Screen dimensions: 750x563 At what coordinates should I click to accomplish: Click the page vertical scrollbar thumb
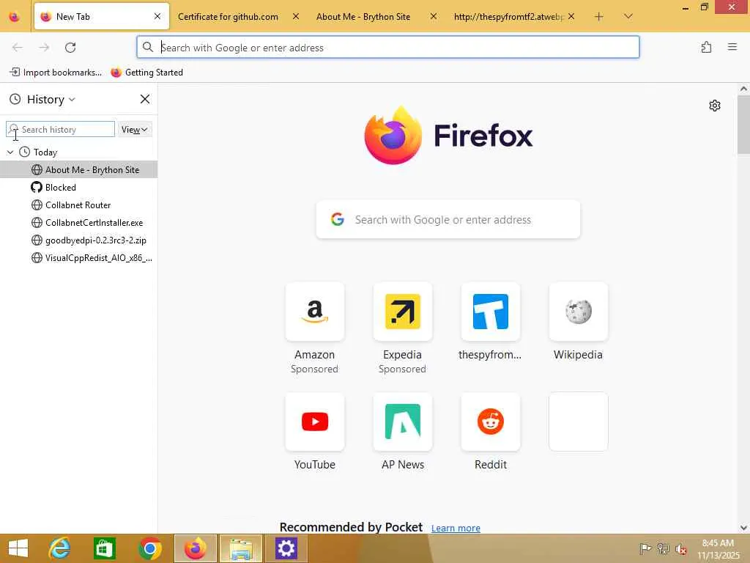coord(744,125)
